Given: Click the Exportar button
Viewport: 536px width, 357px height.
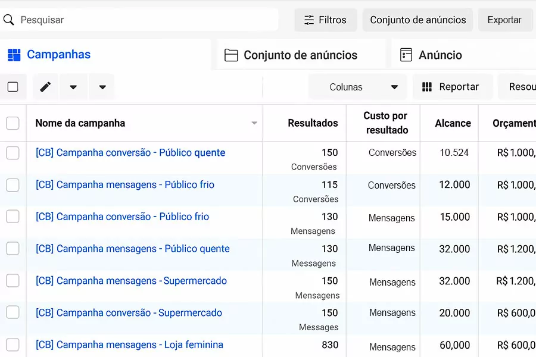Looking at the screenshot, I should [504, 20].
